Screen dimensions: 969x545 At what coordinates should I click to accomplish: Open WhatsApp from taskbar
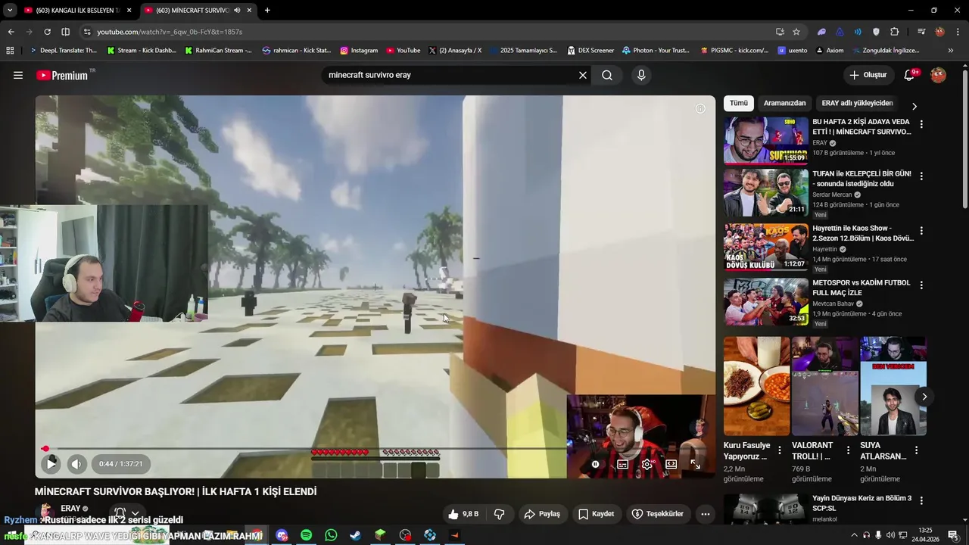331,535
